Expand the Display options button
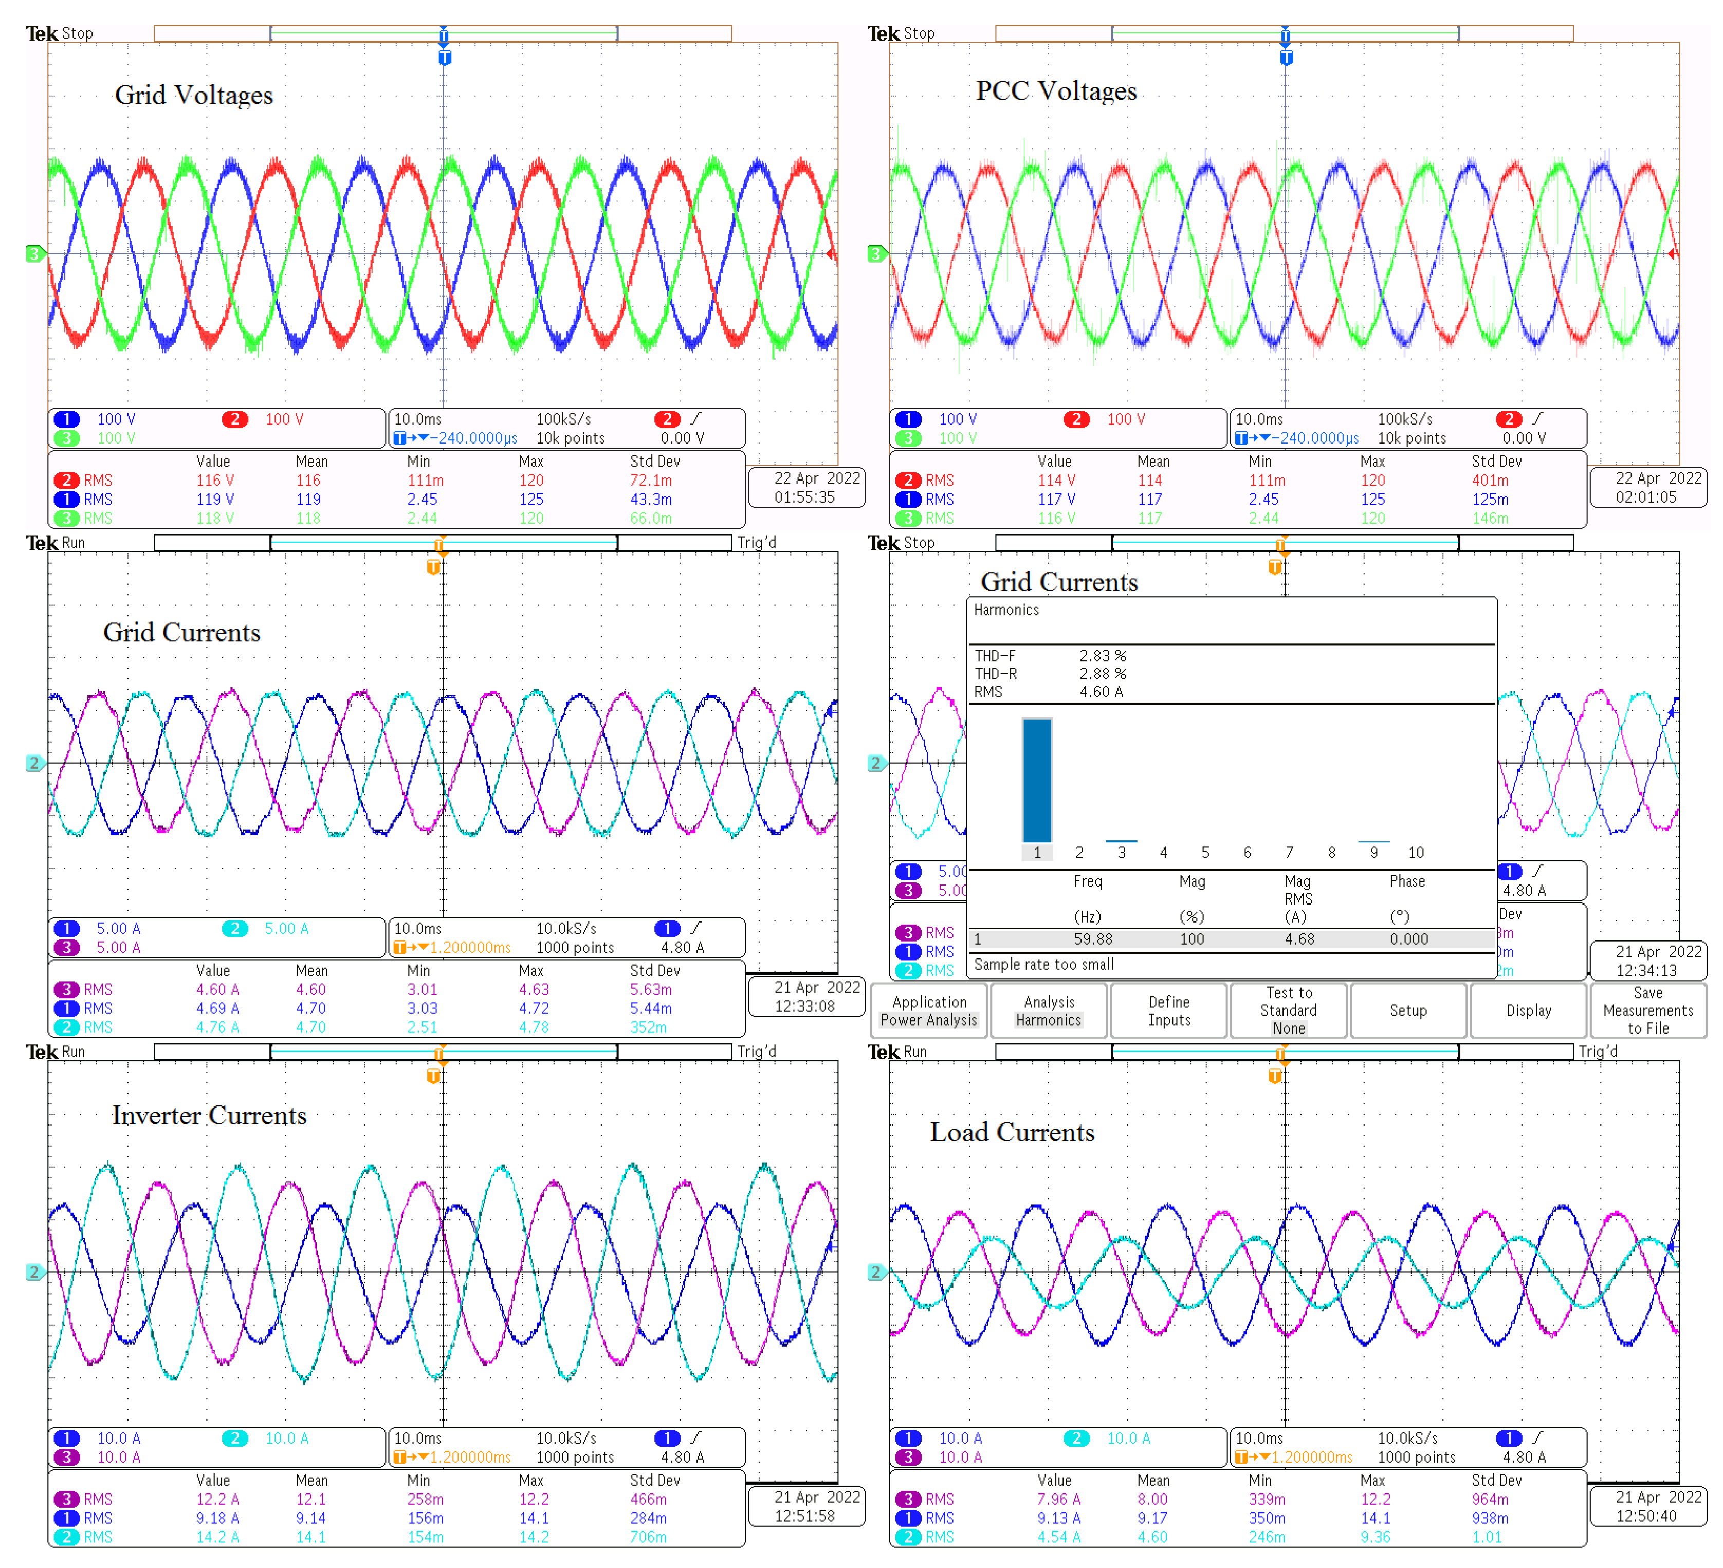Image resolution: width=1723 pixels, height=1568 pixels. point(1528,1011)
